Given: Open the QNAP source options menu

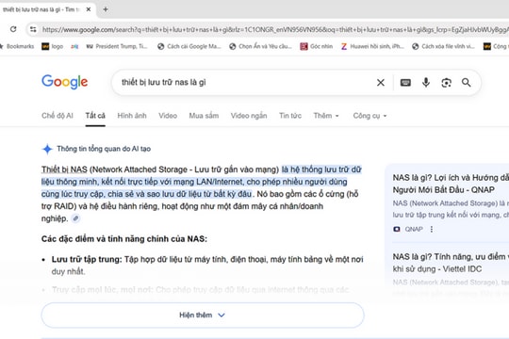Looking at the screenshot, I should pos(432,229).
